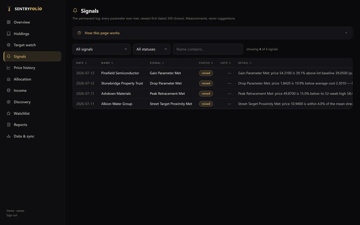Image resolution: width=360 pixels, height=225 pixels.
Task: Click the Signals bell icon in the sidebar
Action: click(9, 56)
